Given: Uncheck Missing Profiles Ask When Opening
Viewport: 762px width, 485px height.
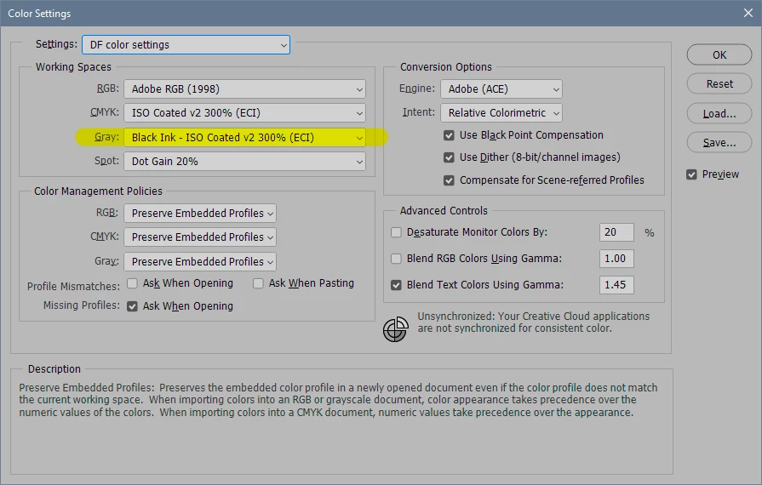Looking at the screenshot, I should (132, 306).
